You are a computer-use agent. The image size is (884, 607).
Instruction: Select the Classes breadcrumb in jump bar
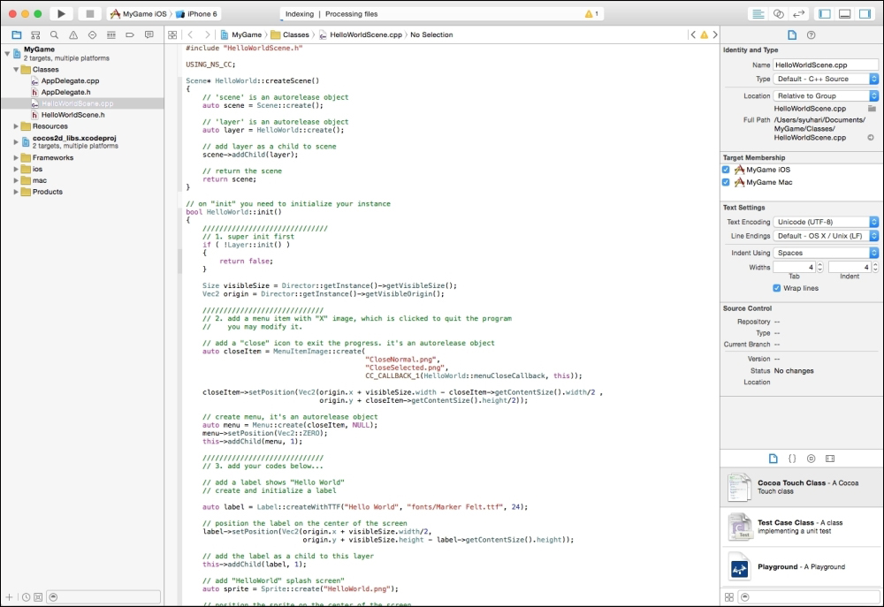pyautogui.click(x=295, y=35)
